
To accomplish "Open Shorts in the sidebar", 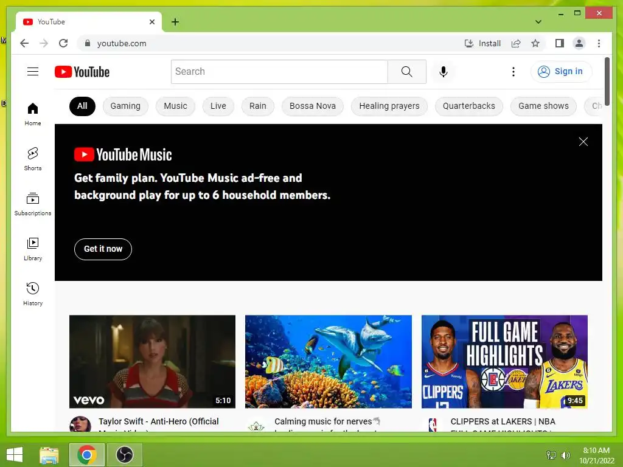I will (33, 159).
